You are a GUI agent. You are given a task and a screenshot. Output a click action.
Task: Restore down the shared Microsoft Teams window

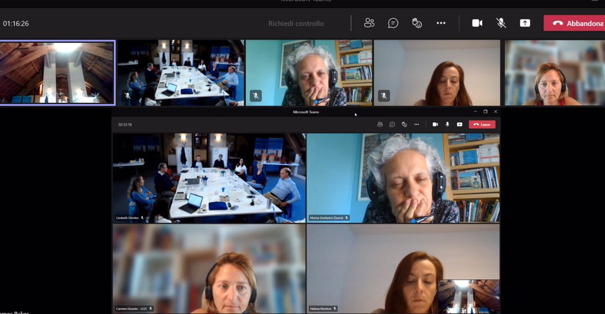[486, 112]
